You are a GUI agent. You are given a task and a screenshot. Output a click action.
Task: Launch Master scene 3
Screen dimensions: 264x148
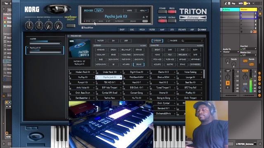[241, 21]
